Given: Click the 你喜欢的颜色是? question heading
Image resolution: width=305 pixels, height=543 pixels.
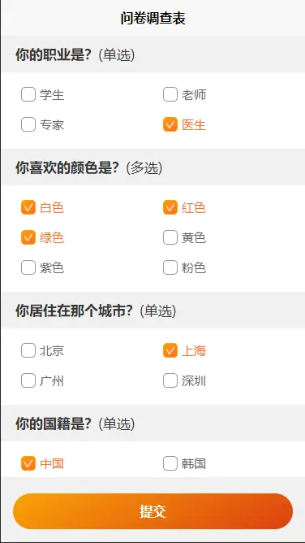Looking at the screenshot, I should click(x=67, y=168).
